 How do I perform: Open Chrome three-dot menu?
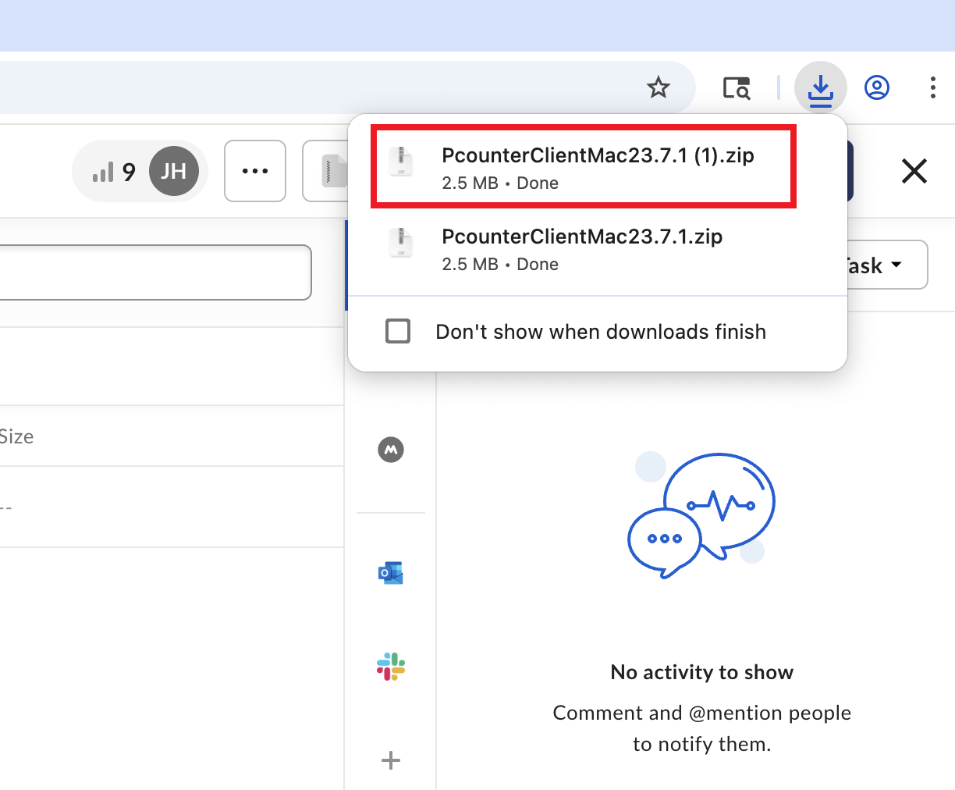click(x=932, y=87)
